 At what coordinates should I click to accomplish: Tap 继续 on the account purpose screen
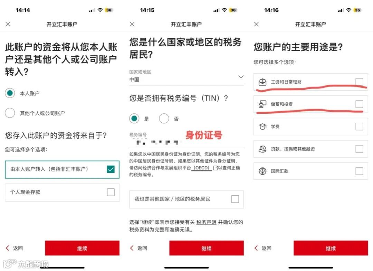click(x=331, y=248)
